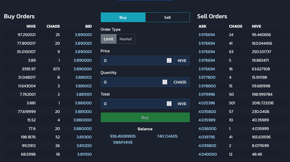Click HIVE amount 198.999784 in Sell Orders

click(262, 94)
